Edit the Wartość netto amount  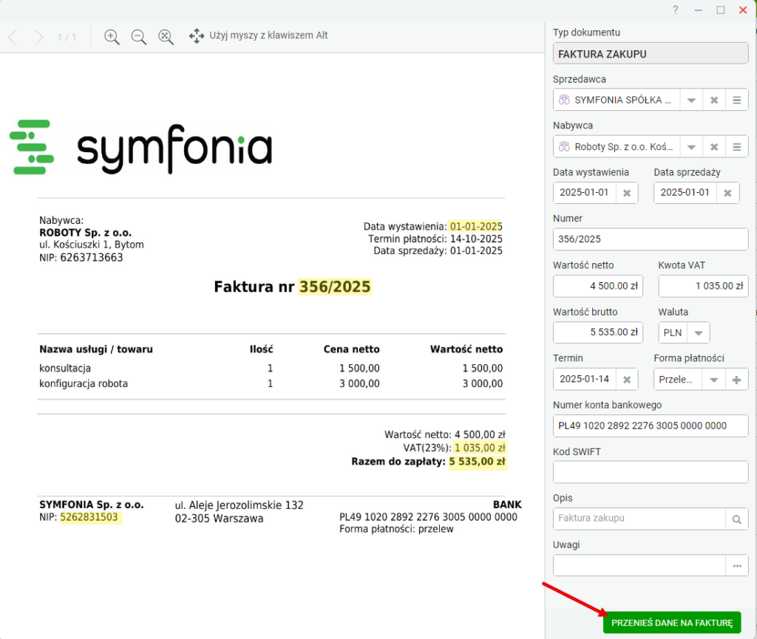(x=597, y=286)
